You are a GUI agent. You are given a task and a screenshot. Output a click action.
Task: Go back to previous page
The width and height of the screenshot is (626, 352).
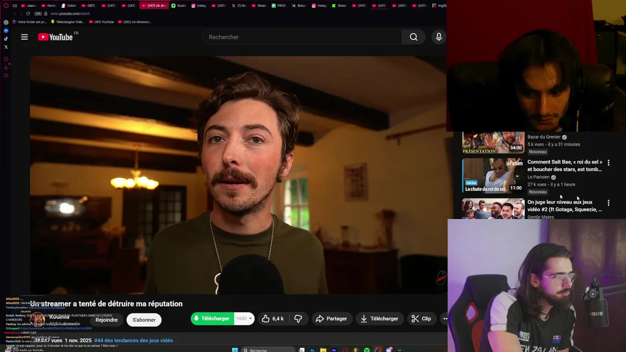pos(15,14)
